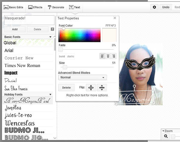Image resolution: width=180 pixels, height=142 pixels.
Task: Close the Text Properties panel
Action: [115, 18]
